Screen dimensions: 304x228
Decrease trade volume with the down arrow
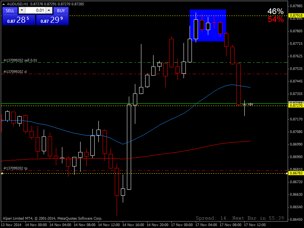pos(22,11)
